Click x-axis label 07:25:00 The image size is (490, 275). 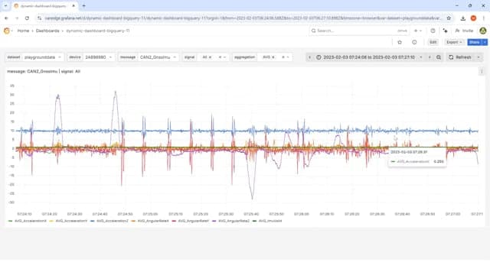click(x=150, y=214)
